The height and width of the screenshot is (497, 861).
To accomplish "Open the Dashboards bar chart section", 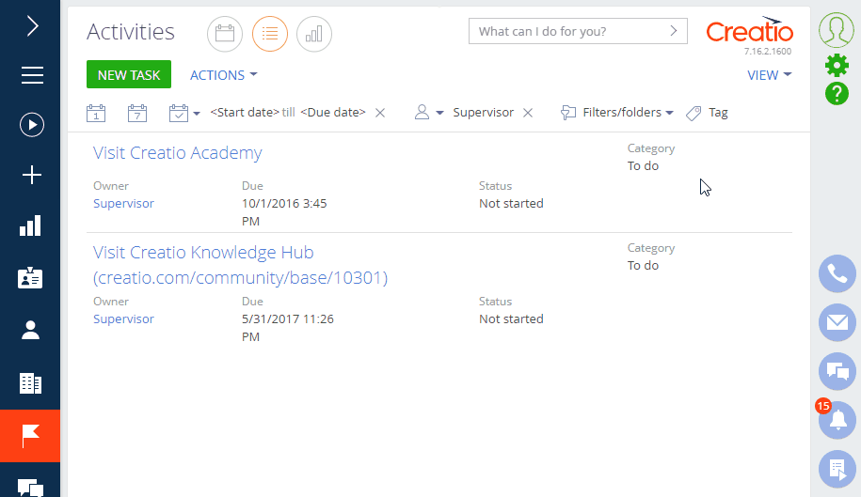I will (30, 225).
